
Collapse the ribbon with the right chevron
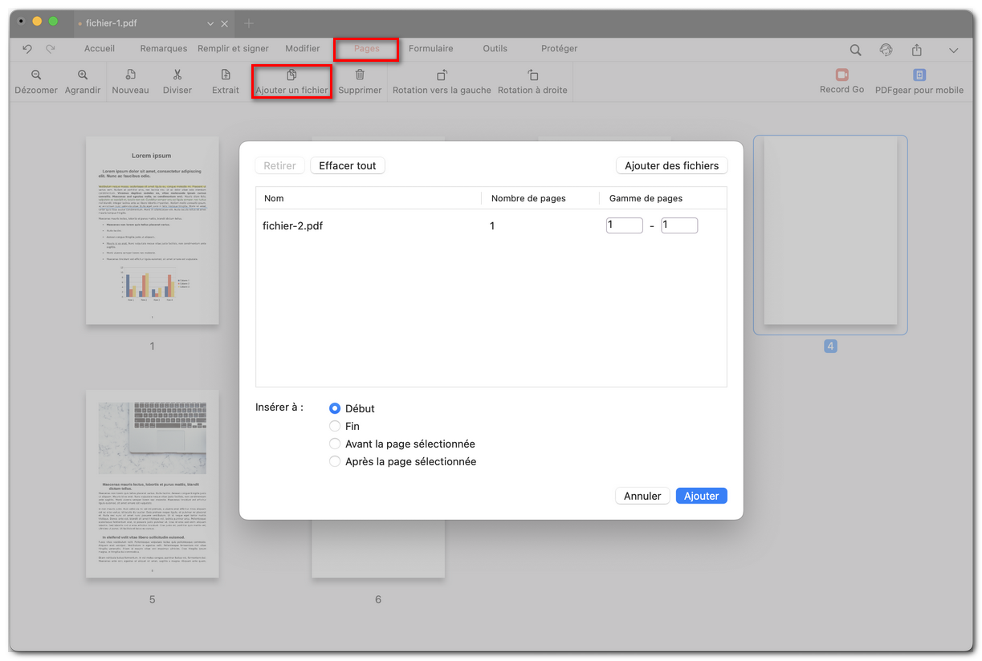click(x=954, y=49)
